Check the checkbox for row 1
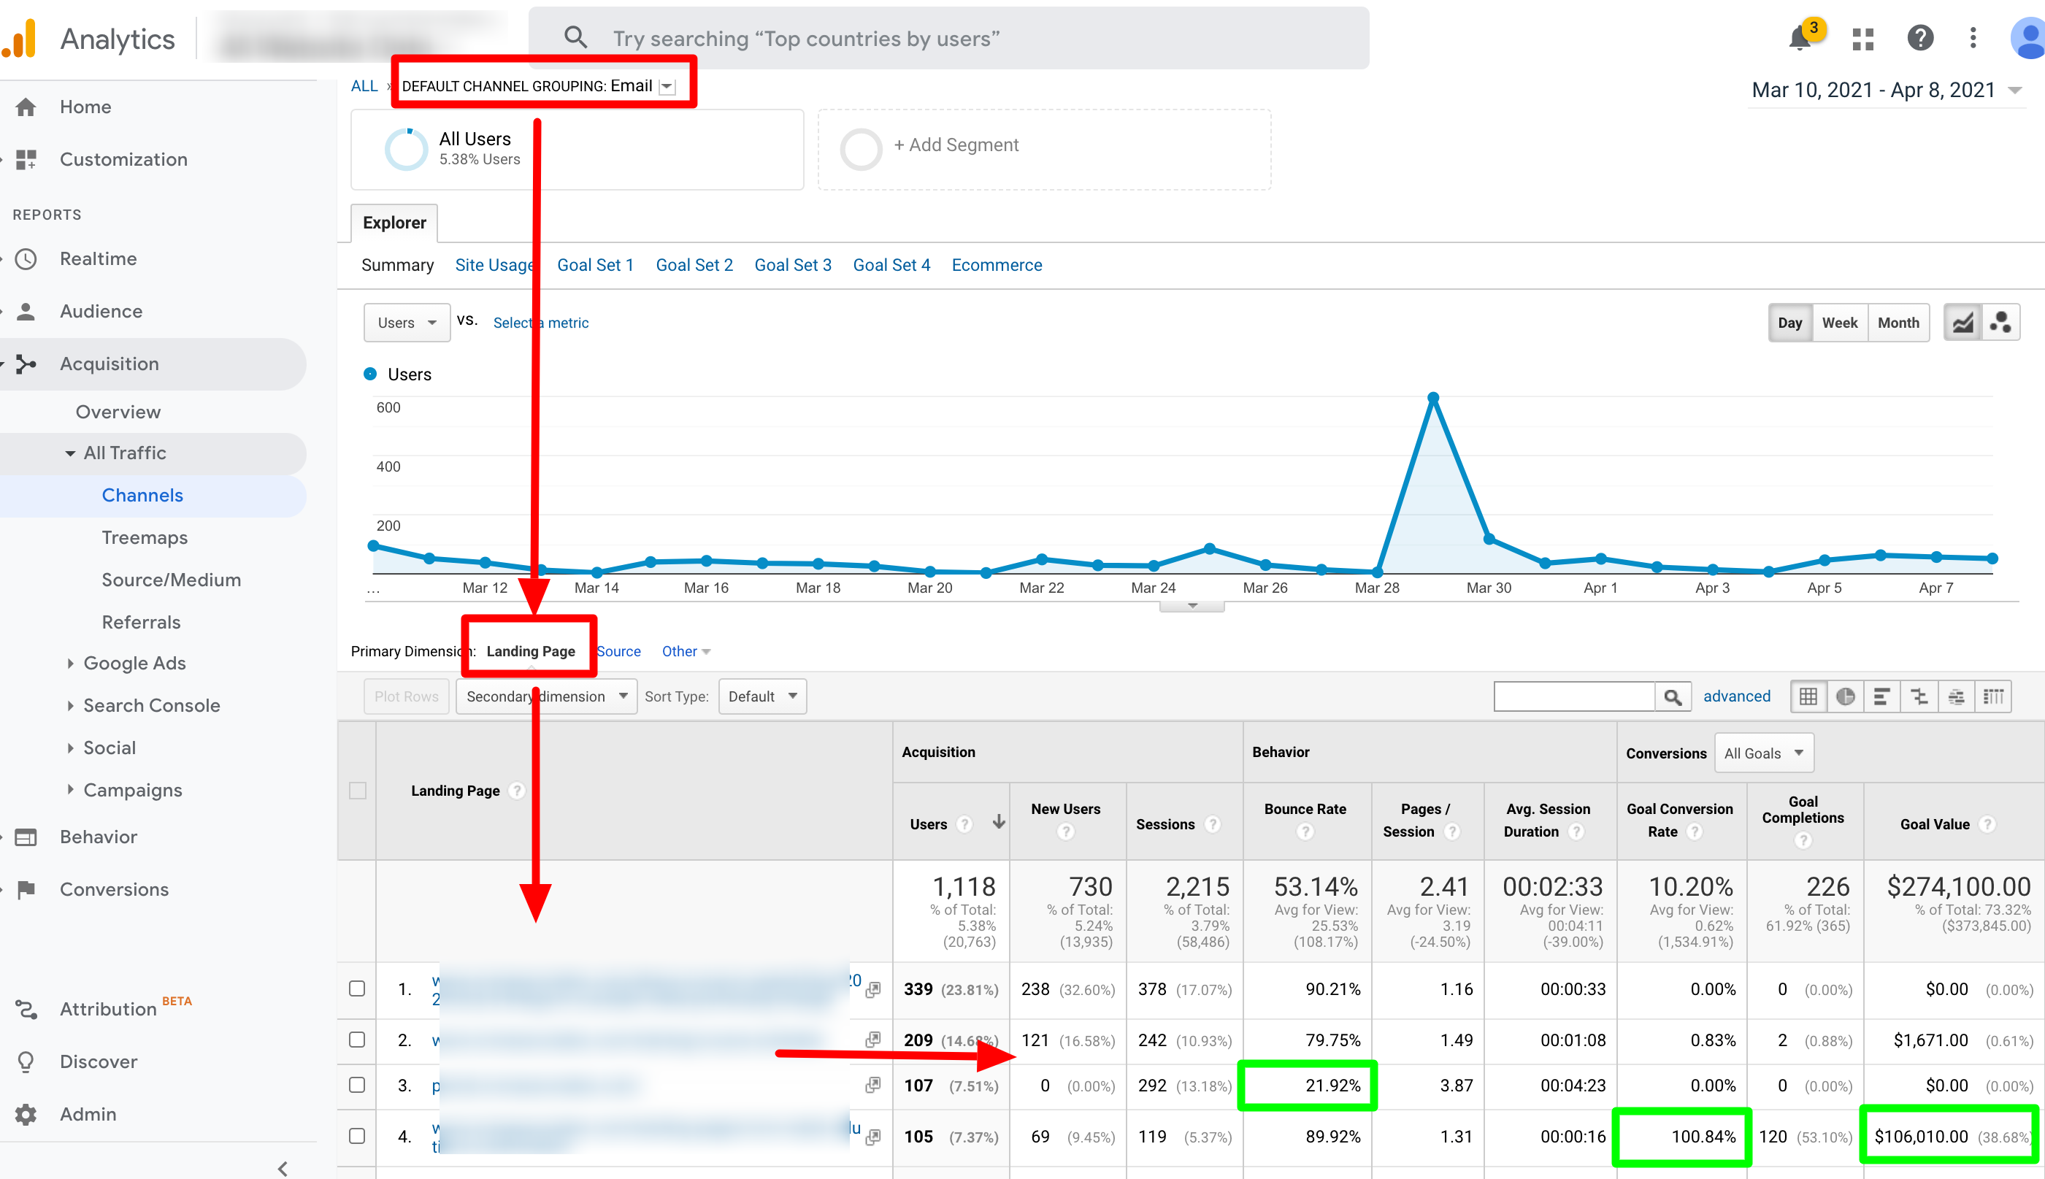Image resolution: width=2045 pixels, height=1179 pixels. click(x=357, y=988)
